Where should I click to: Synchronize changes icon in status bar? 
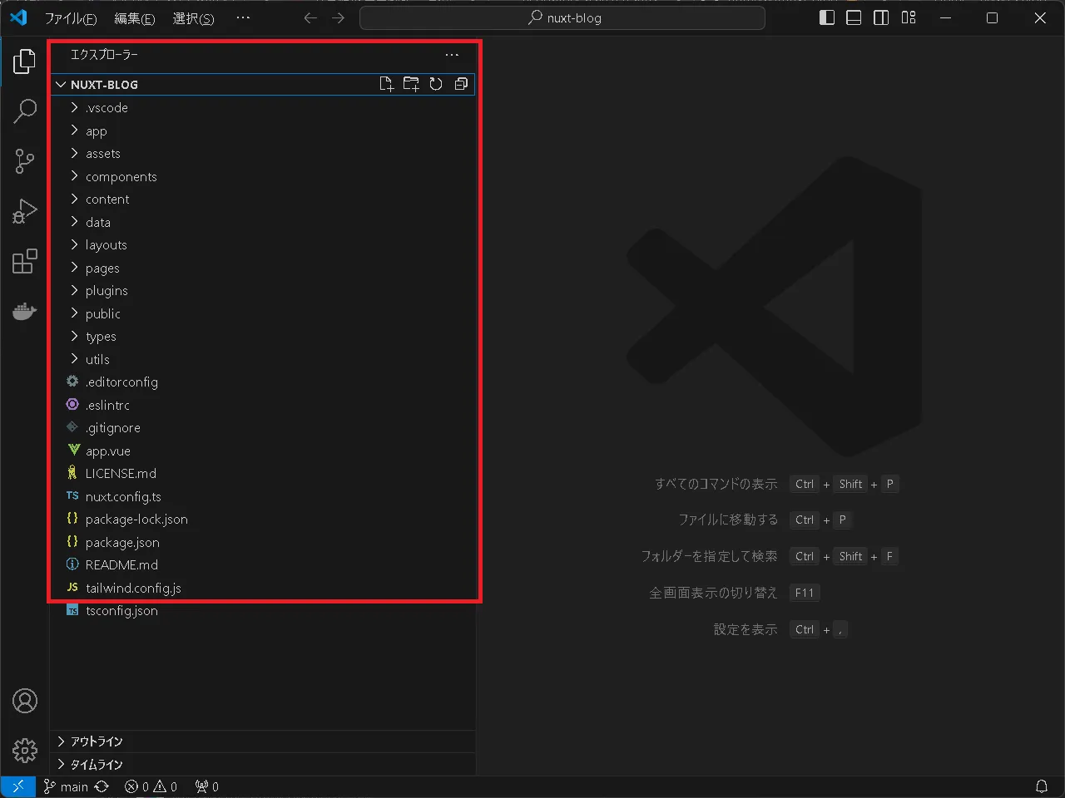click(102, 786)
